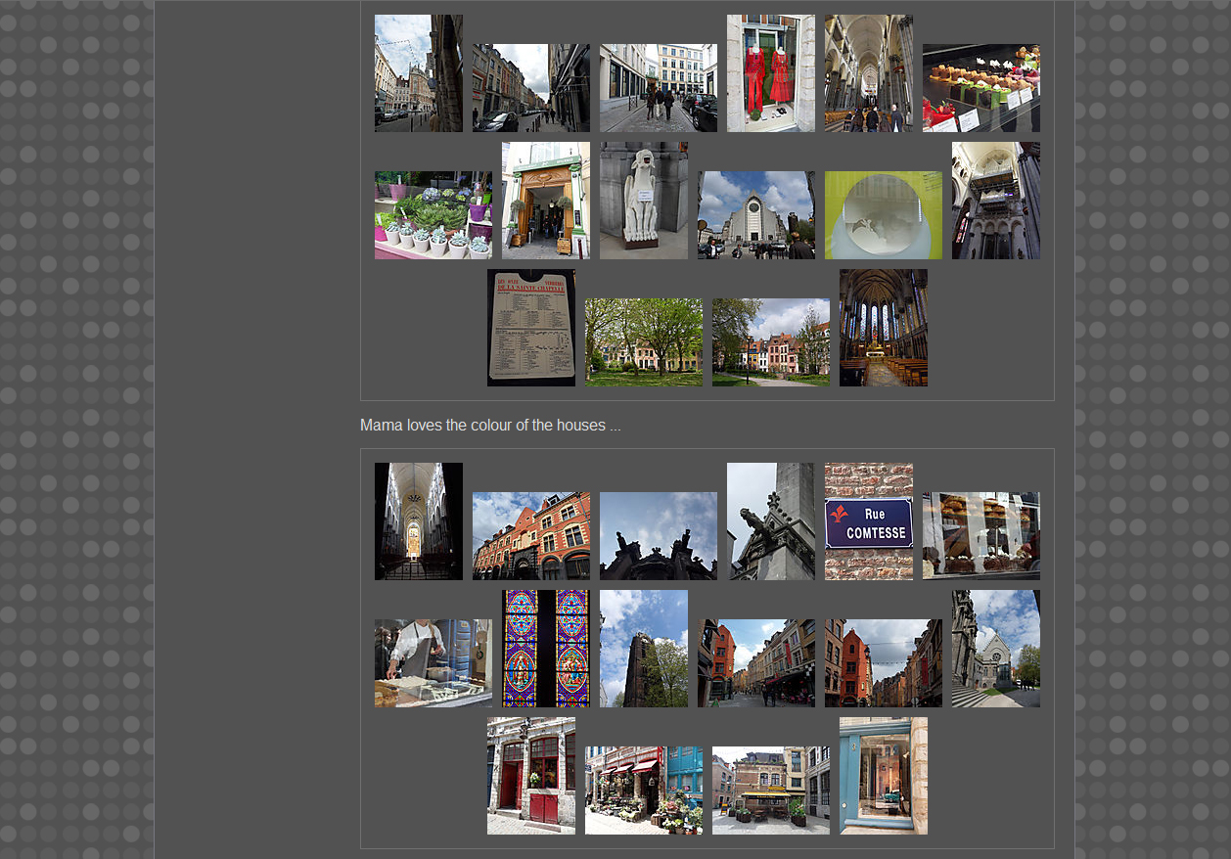Open the Rue Comtesse street sign photo
The image size is (1231, 859).
click(868, 521)
